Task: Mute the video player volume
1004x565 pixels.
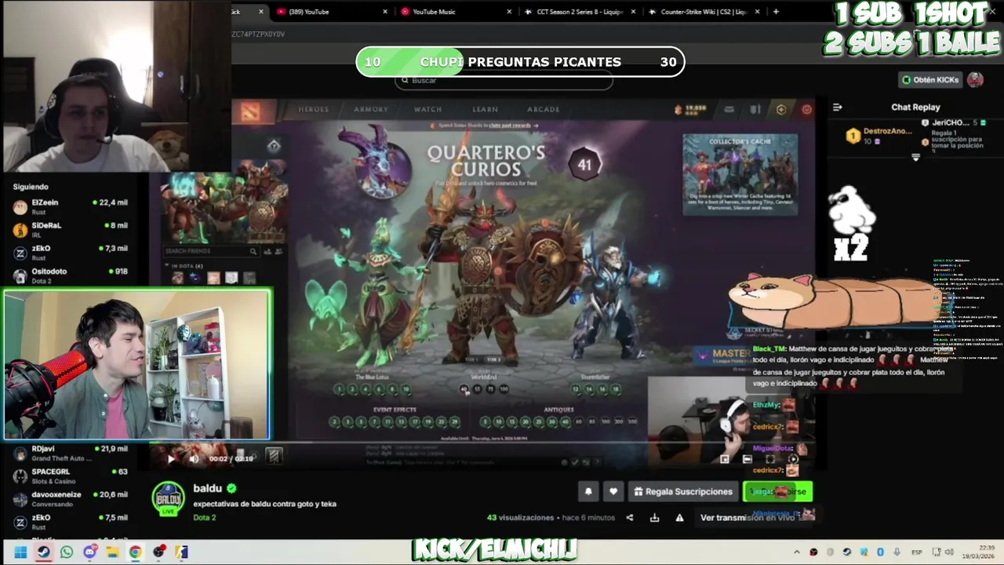Action: click(x=194, y=459)
